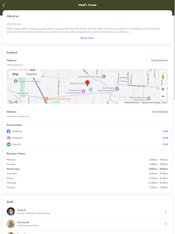Open Tracy C.'s profile photo
Image resolution: width=175 pixels, height=234 pixels.
click(11, 212)
